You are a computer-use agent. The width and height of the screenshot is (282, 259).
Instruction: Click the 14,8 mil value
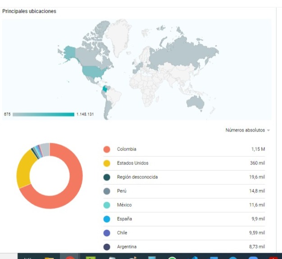(x=257, y=191)
